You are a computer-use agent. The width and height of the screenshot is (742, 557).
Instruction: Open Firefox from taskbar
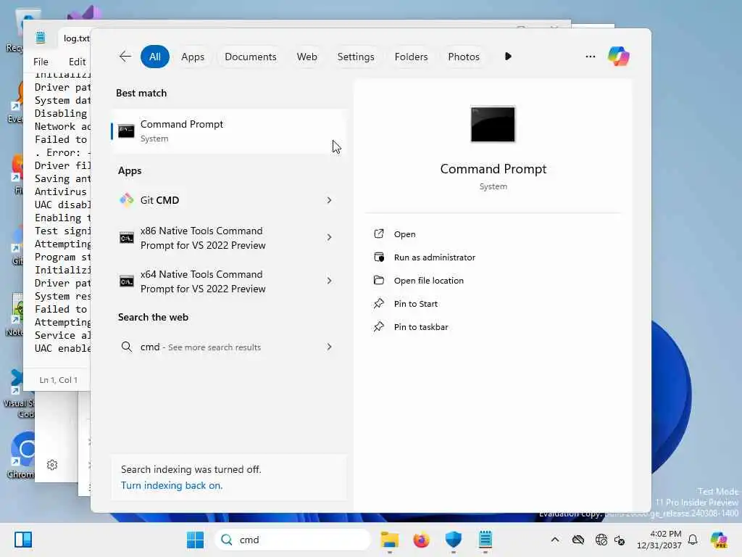(x=421, y=540)
